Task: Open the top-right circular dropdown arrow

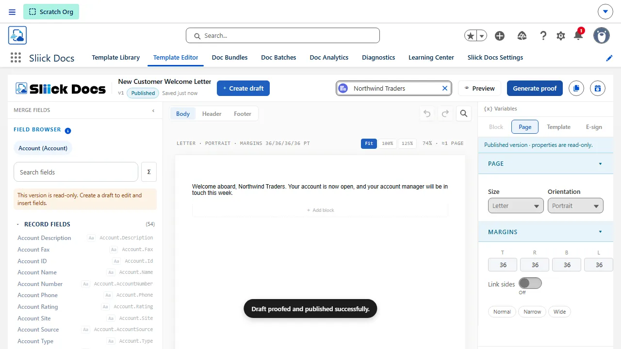Action: 605,12
